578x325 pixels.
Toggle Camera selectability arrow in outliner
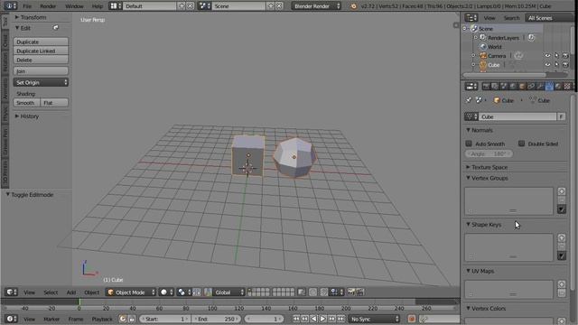point(556,56)
